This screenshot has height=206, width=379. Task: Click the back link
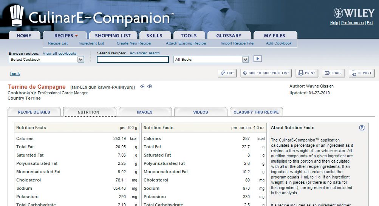click(x=15, y=74)
